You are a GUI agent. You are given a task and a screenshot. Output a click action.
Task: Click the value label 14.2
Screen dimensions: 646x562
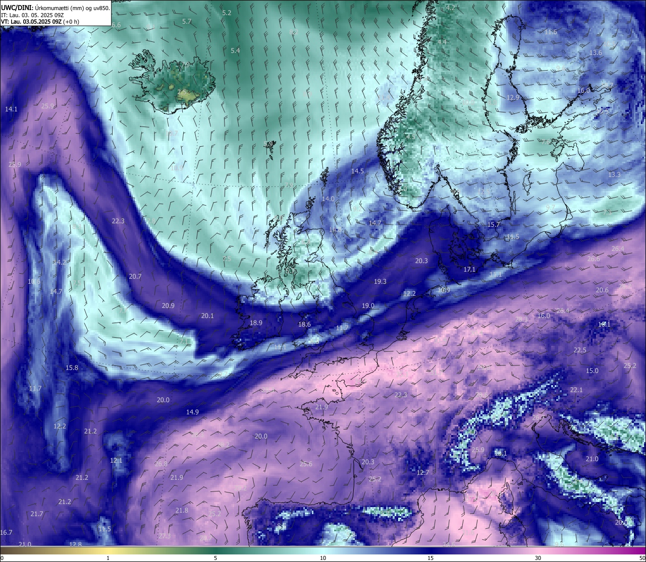60,263
